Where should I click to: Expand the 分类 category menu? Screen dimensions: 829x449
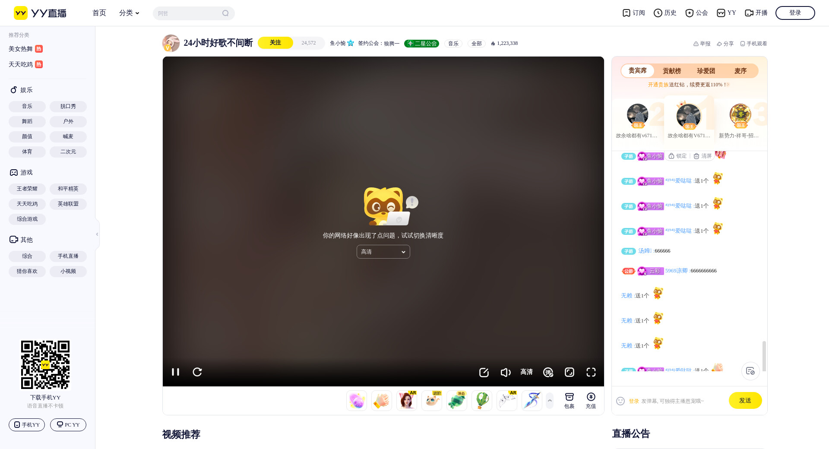pyautogui.click(x=129, y=13)
